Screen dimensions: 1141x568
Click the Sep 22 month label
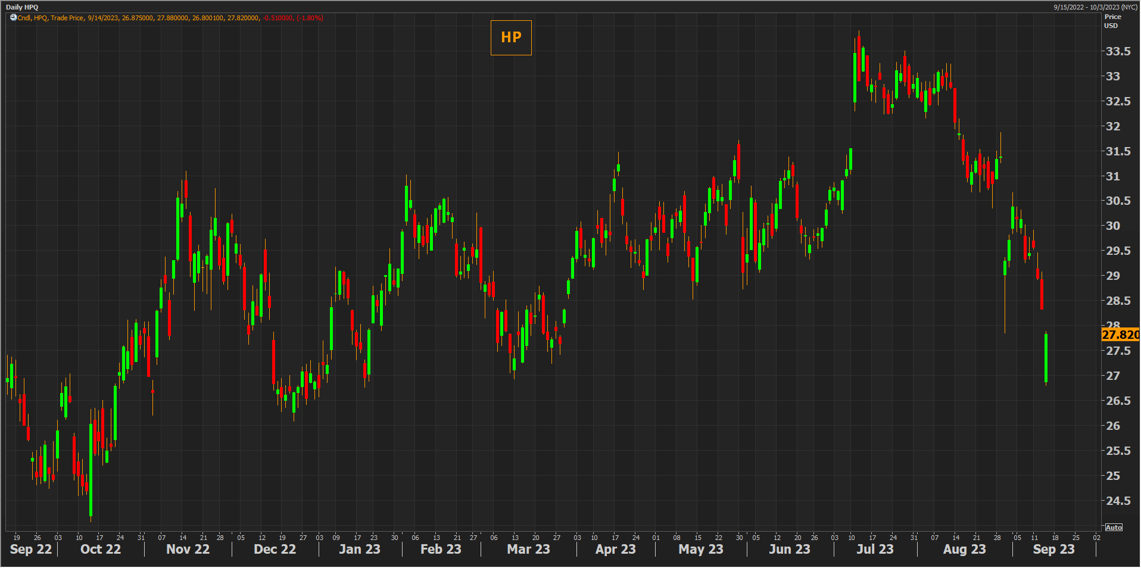click(31, 549)
